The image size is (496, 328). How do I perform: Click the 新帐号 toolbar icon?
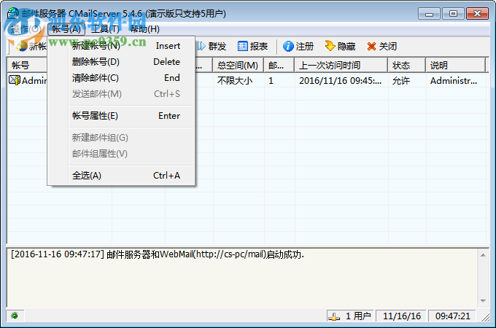click(x=22, y=47)
